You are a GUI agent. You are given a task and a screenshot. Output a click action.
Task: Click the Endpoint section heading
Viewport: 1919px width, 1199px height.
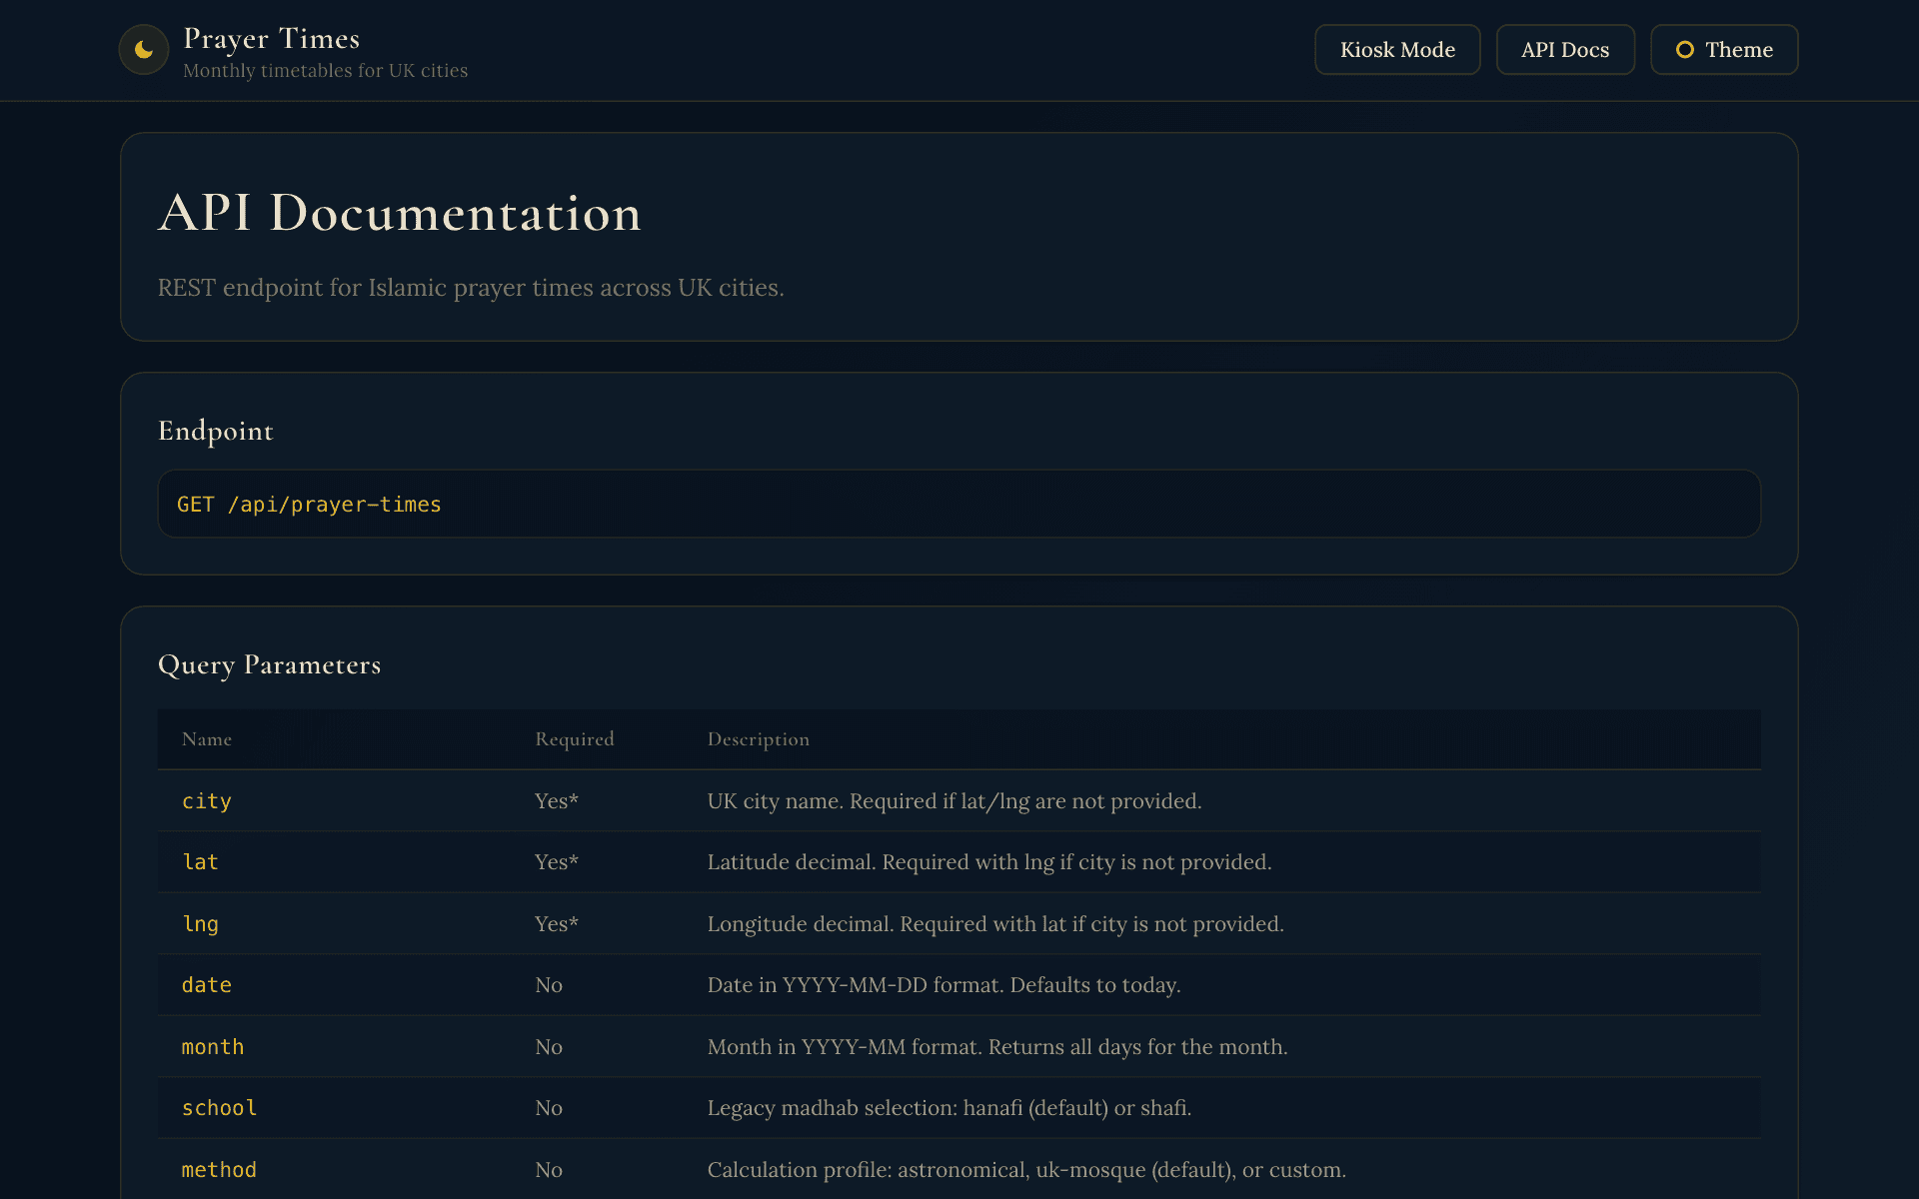(216, 431)
